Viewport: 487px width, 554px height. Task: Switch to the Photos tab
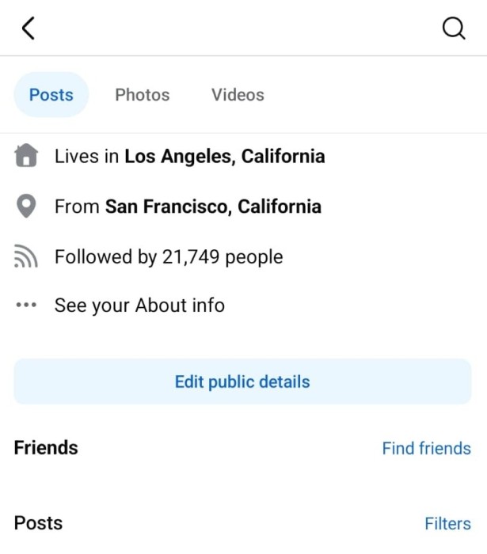pos(143,95)
